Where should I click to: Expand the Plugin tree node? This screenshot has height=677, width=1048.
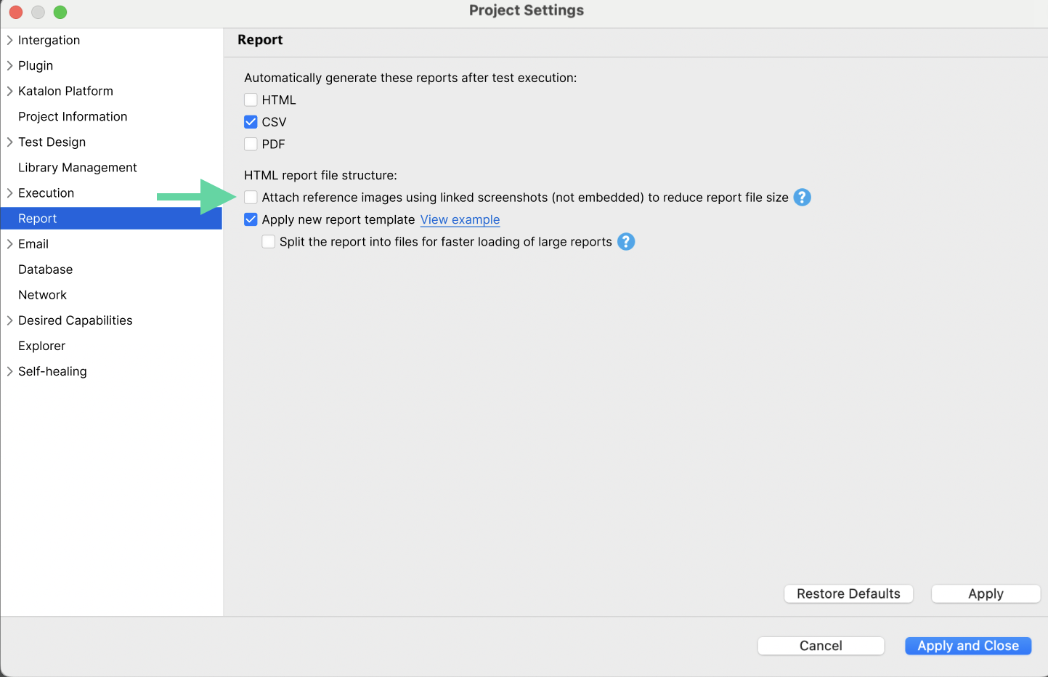tap(9, 65)
